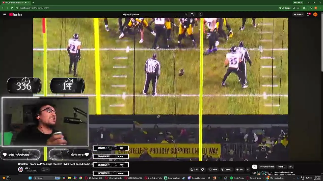Screen dimensions: 323x181
Task: Like the video (2.3K)
Action: point(194,169)
